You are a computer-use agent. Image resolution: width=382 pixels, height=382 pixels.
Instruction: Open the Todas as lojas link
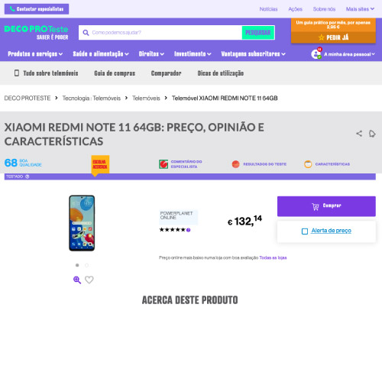click(273, 257)
